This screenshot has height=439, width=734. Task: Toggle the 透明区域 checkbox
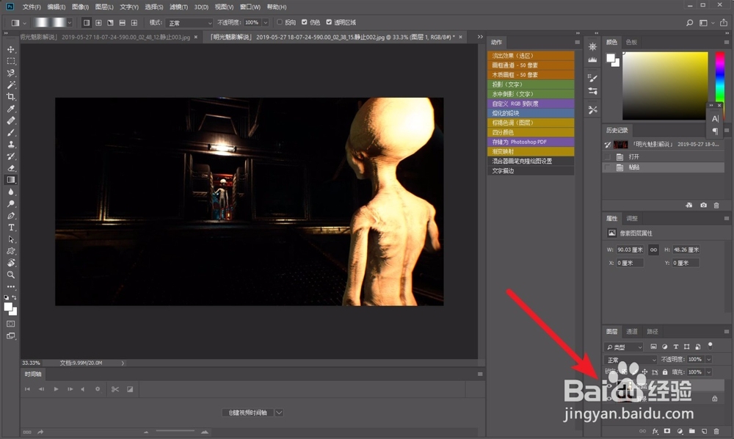coord(329,22)
